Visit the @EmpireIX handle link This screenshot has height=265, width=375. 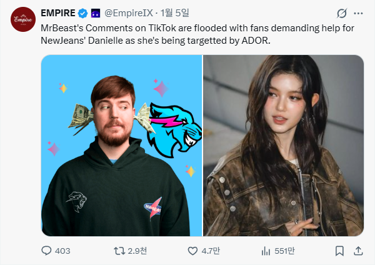click(128, 13)
